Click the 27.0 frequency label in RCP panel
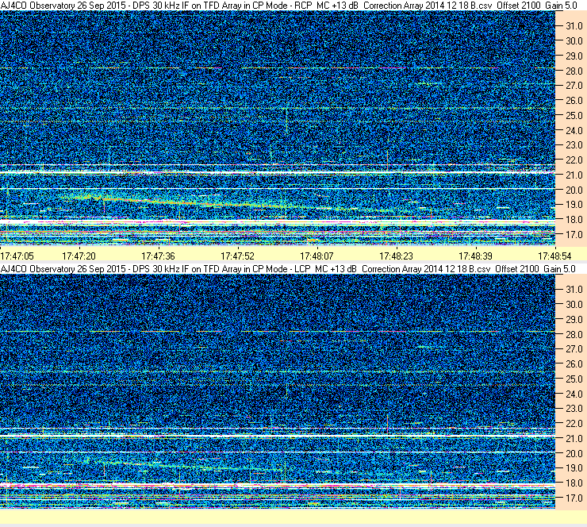587x527 pixels. pyautogui.click(x=574, y=86)
